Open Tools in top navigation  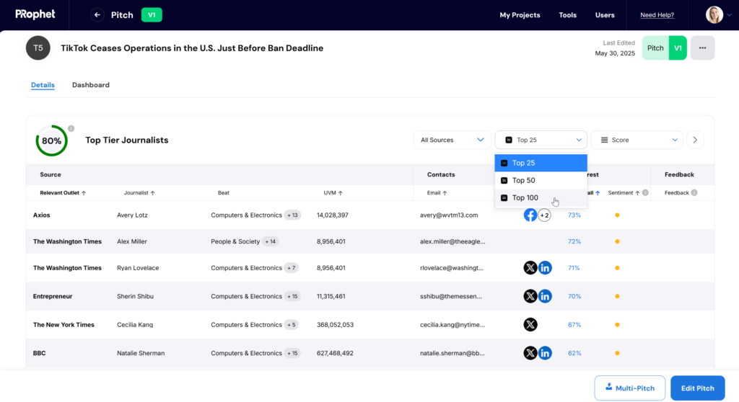pos(567,15)
